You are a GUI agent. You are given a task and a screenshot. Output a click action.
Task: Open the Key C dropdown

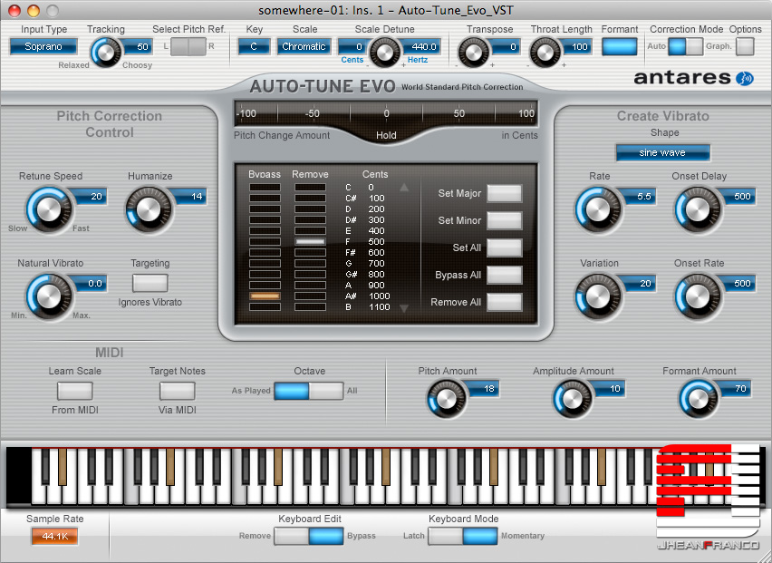pos(254,46)
